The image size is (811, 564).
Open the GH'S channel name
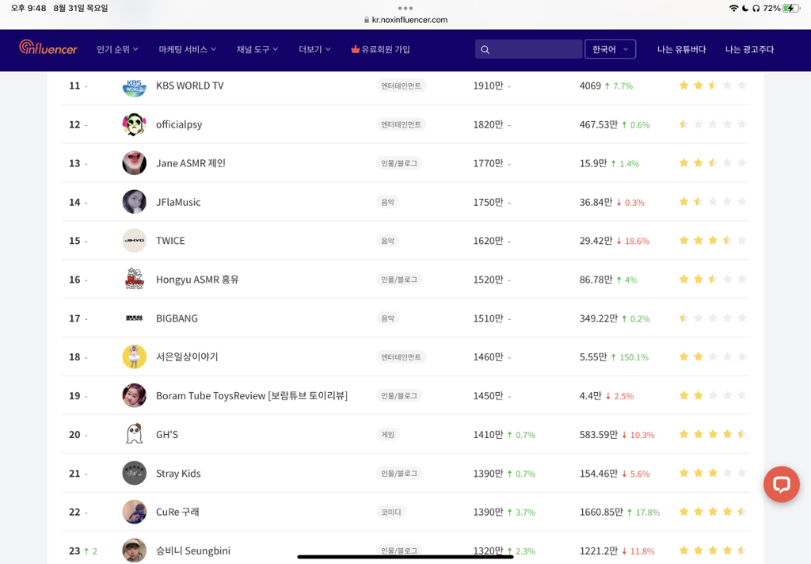[167, 435]
